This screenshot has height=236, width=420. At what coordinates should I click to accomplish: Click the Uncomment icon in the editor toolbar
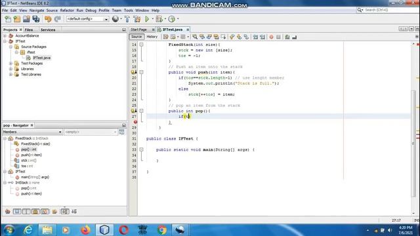(295, 37)
